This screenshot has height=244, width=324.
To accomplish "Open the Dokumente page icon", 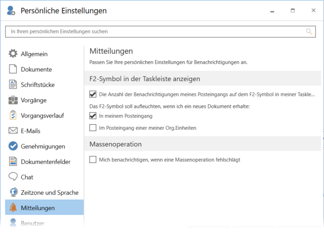I will (13, 69).
